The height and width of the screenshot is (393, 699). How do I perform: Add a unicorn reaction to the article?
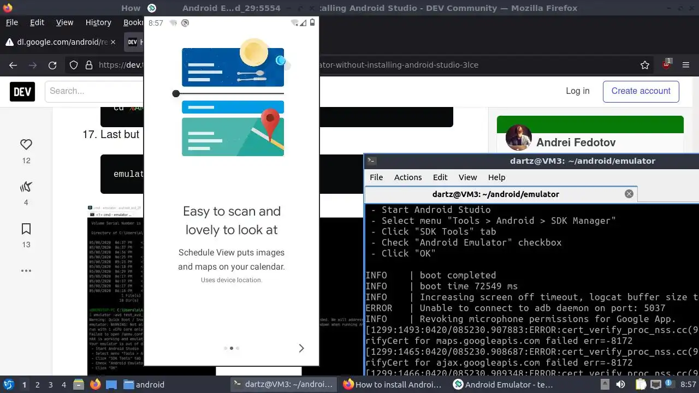click(x=26, y=187)
